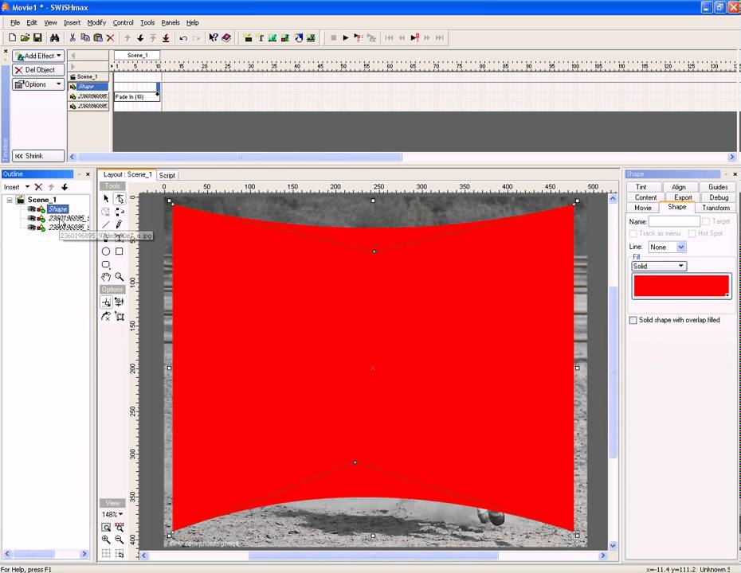The image size is (741, 573).
Task: Click the Paste clipboard icon
Action: click(x=98, y=37)
